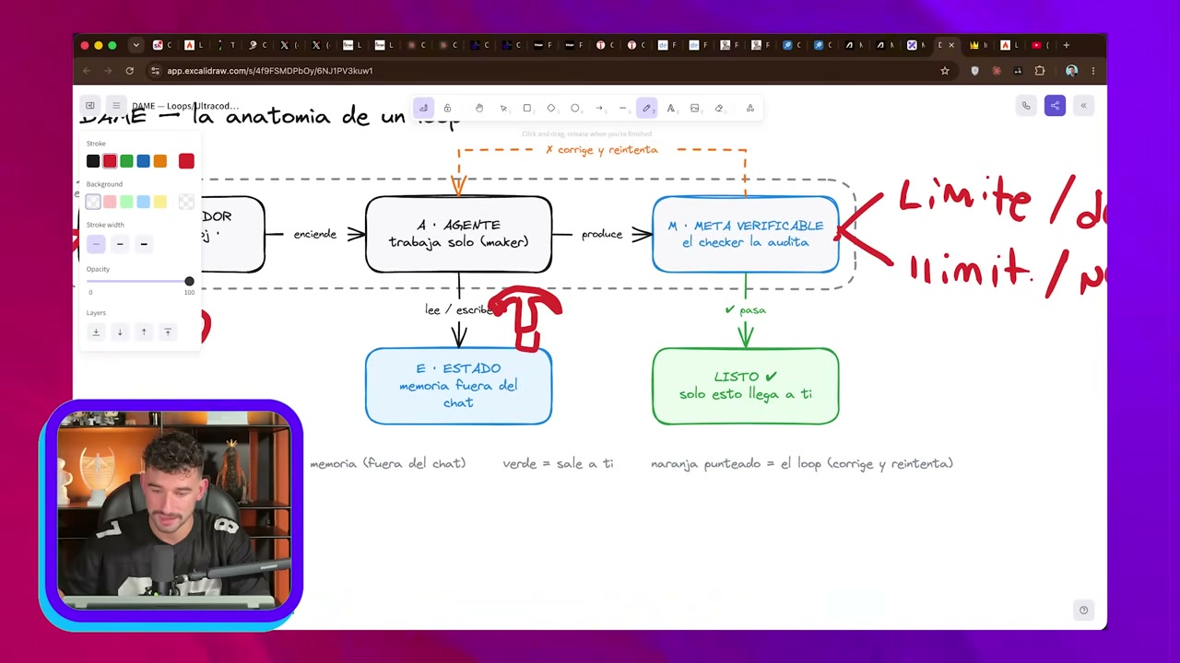Image resolution: width=1180 pixels, height=663 pixels.
Task: Click the purple Share button
Action: coord(1055,106)
